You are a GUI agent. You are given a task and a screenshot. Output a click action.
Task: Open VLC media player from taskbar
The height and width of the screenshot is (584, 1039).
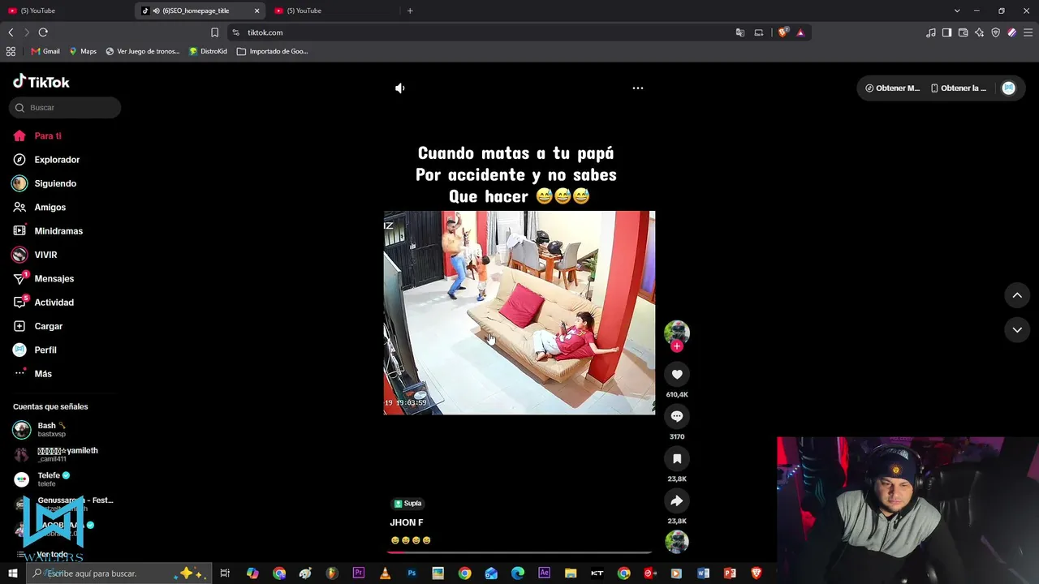pyautogui.click(x=385, y=573)
